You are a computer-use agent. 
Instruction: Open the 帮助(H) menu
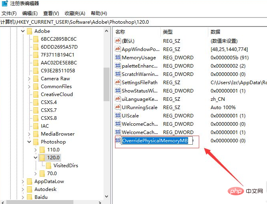coord(99,13)
